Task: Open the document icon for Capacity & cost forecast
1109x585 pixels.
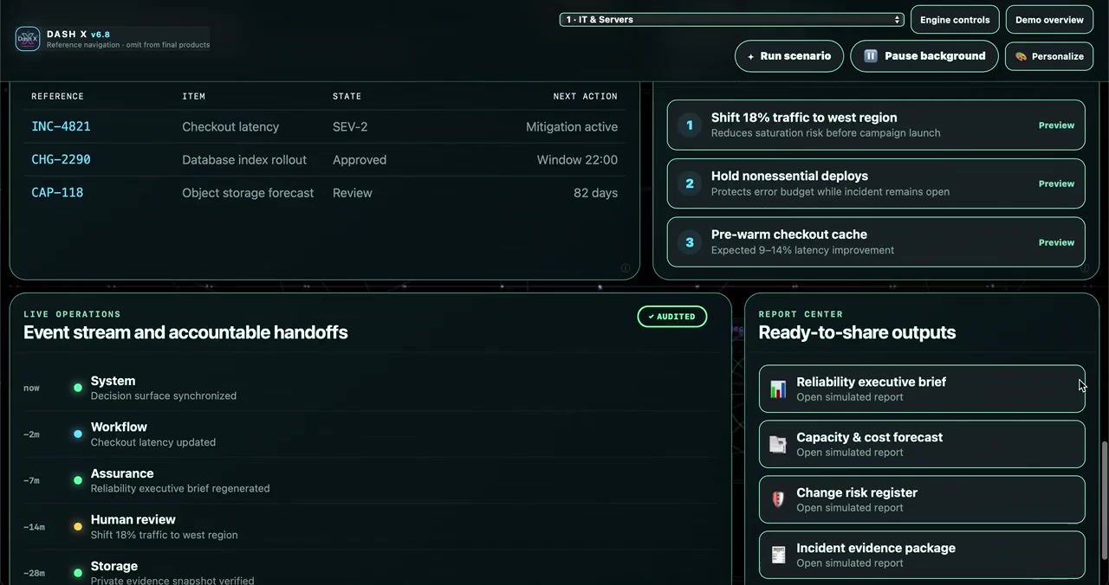Action: [x=778, y=445]
